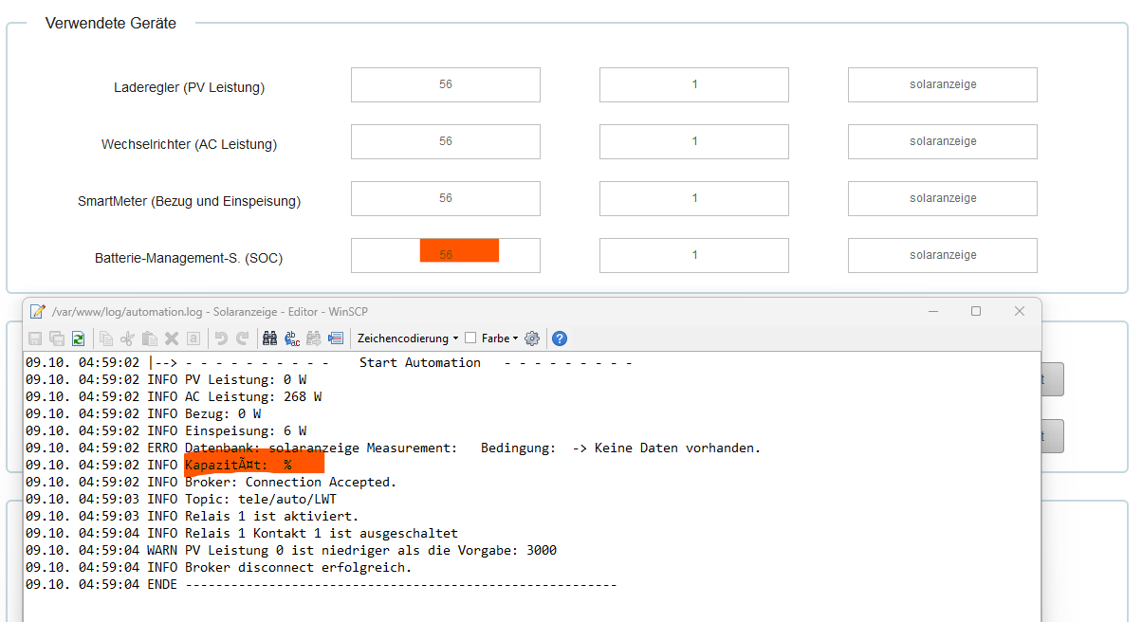Click the Wechselrichter first field showing 56
The image size is (1142, 622).
(445, 141)
